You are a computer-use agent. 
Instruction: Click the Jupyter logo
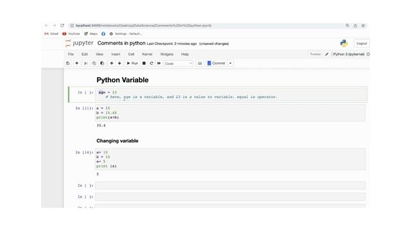point(79,43)
